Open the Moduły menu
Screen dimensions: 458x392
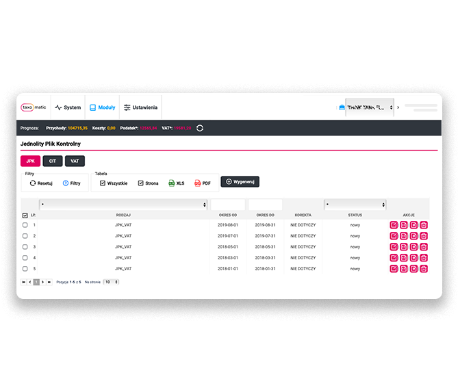point(102,107)
